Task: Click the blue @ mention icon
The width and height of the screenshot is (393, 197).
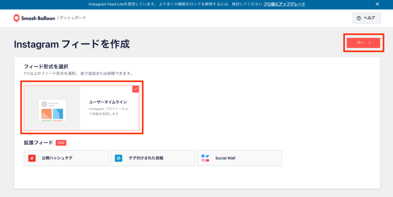Action: tap(119, 158)
